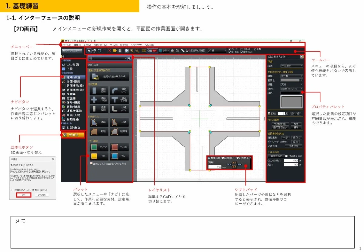Viewport: 364px width, 252px height.
Task: Open the 線種 line style dropdown
Action: (291, 85)
